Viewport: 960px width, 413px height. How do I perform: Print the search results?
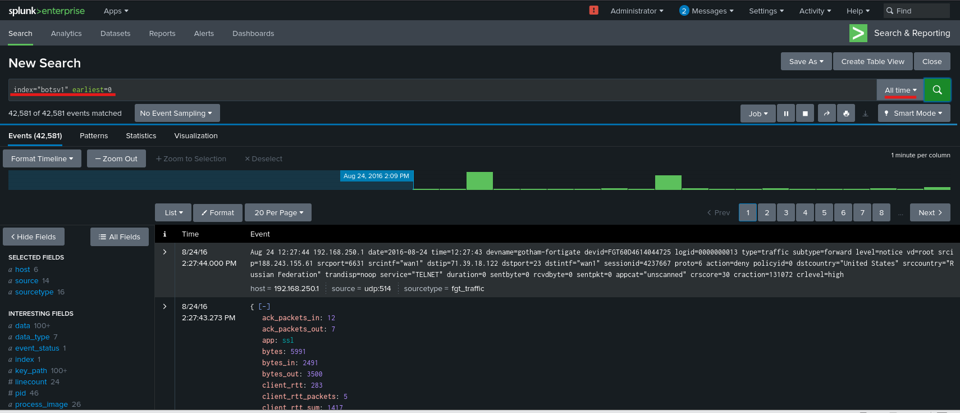[x=846, y=114]
